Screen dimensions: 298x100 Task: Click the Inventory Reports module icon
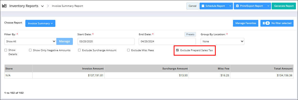tap(4, 6)
